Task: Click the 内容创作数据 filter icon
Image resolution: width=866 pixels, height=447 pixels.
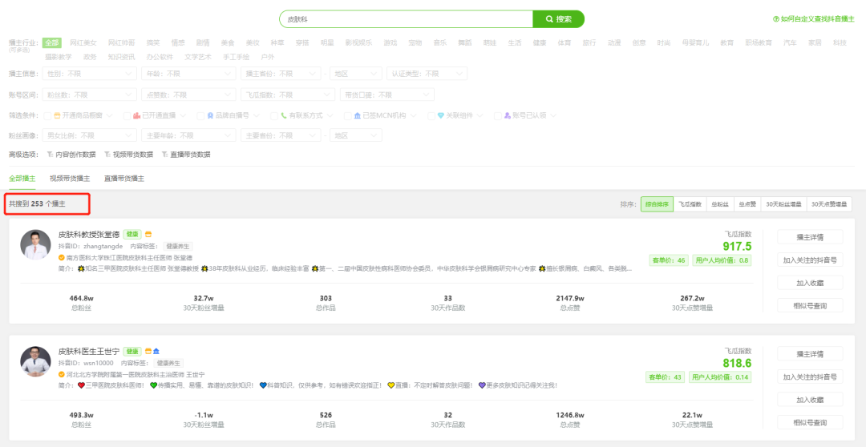Action: tap(50, 155)
